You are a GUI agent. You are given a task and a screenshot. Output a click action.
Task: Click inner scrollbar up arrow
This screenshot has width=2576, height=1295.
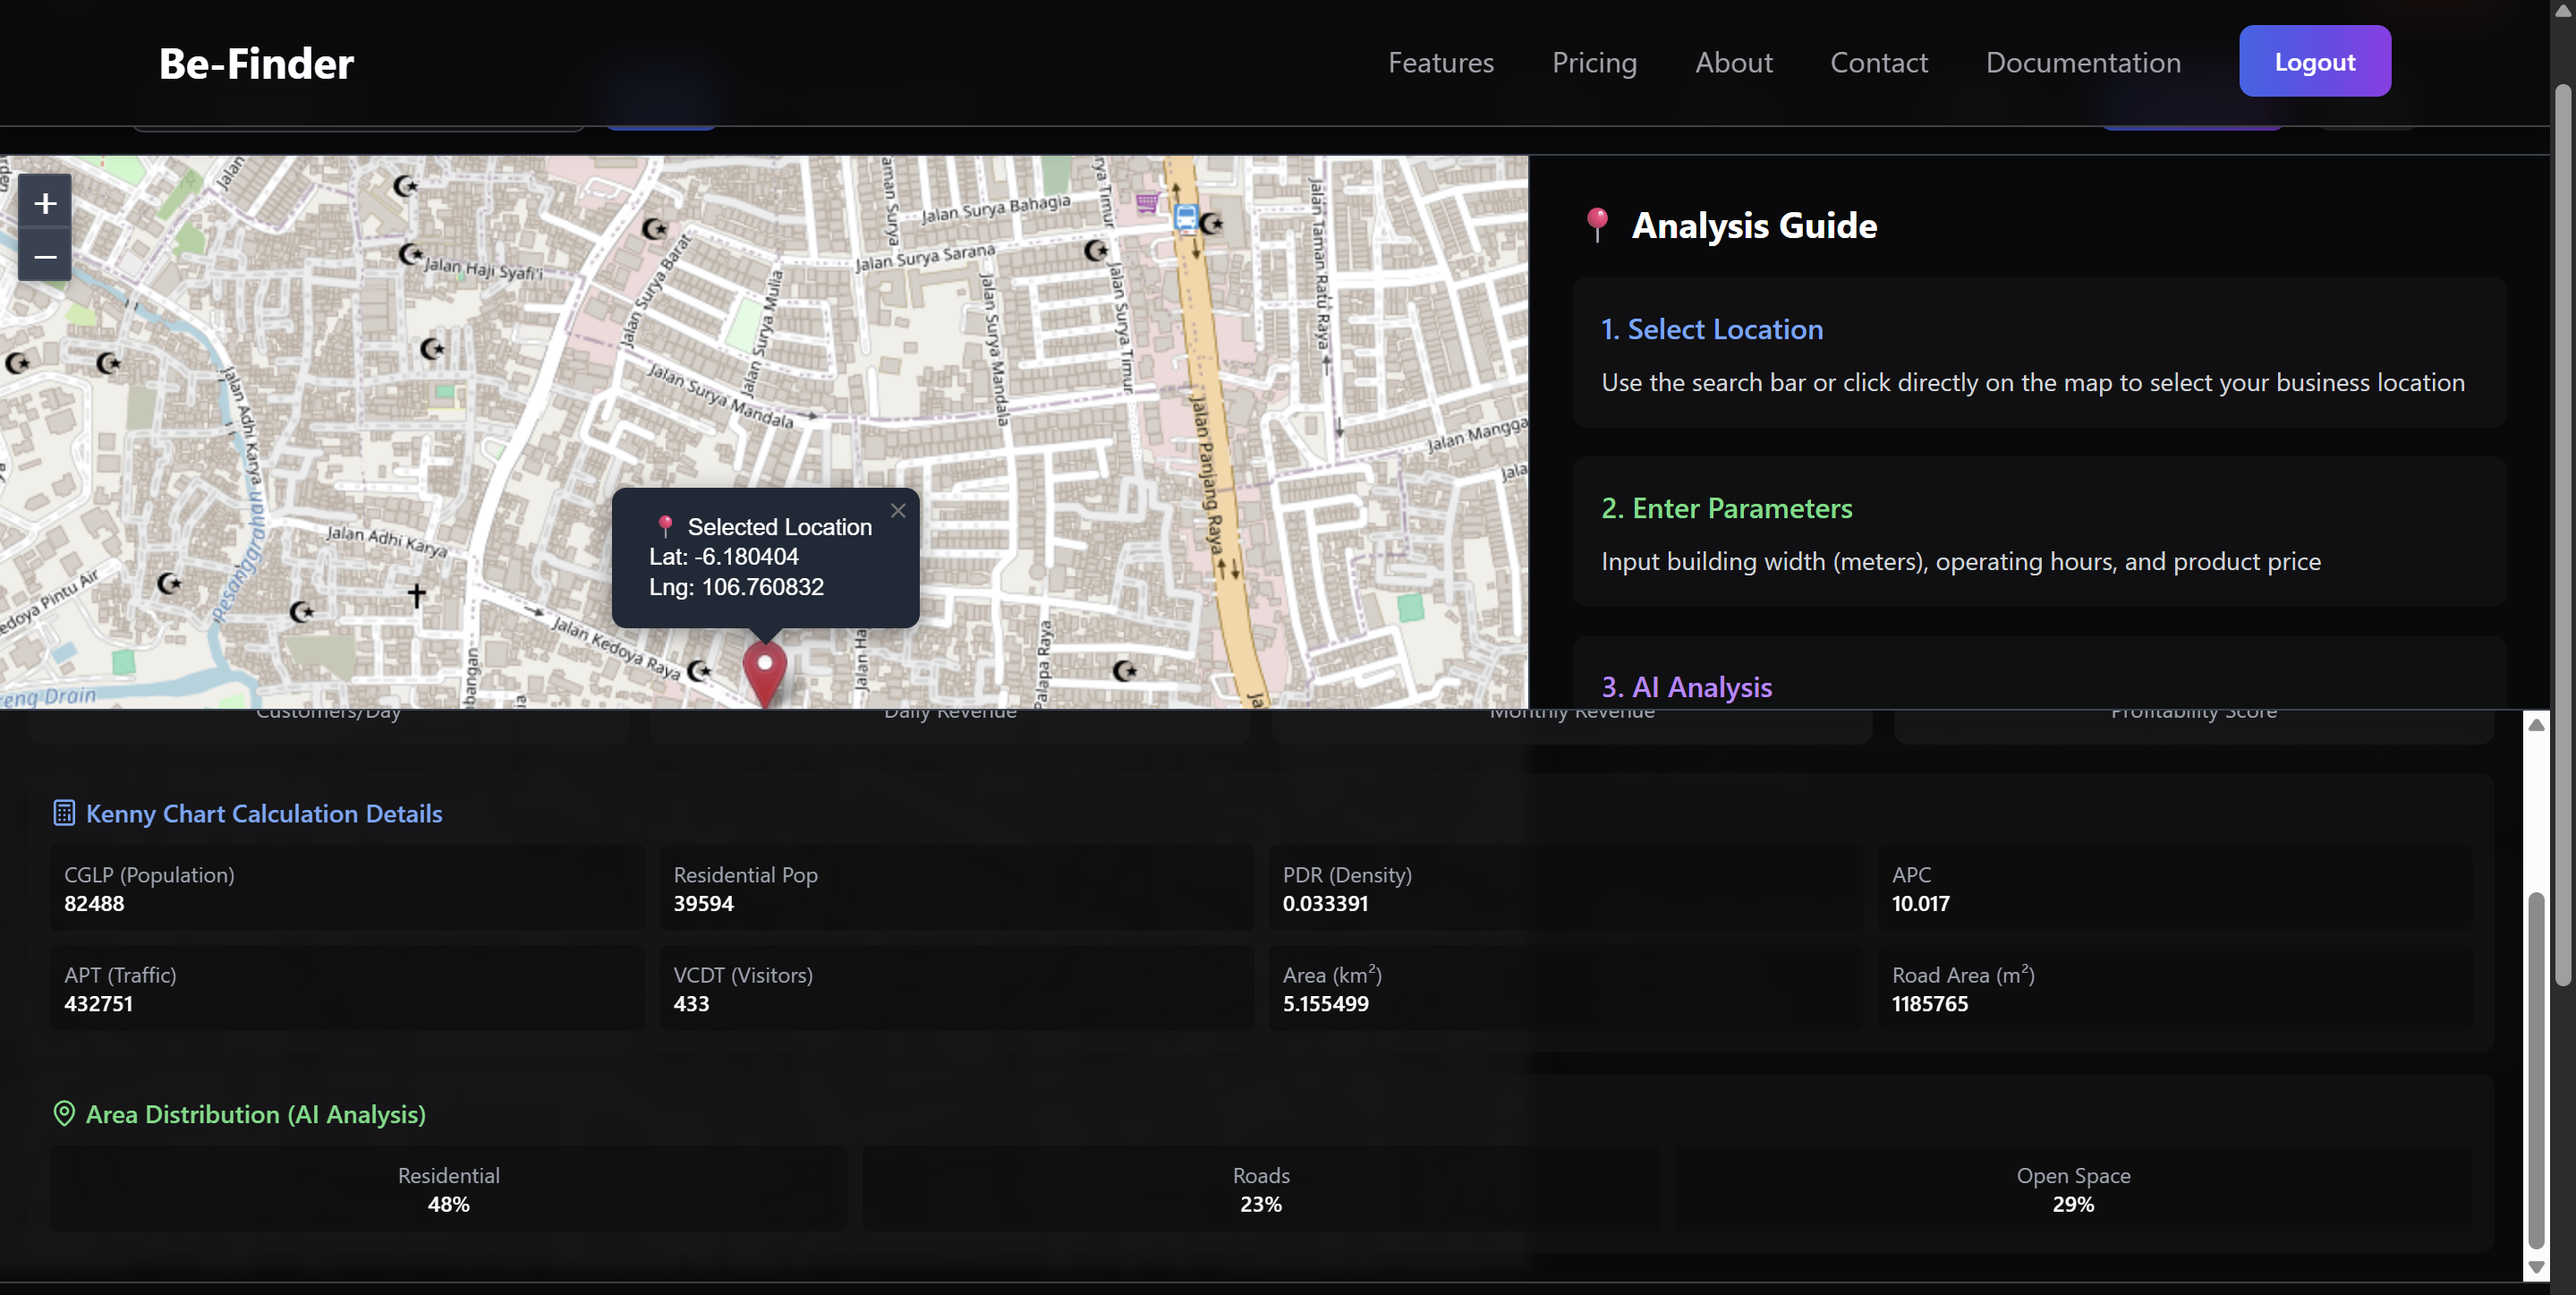(2535, 725)
